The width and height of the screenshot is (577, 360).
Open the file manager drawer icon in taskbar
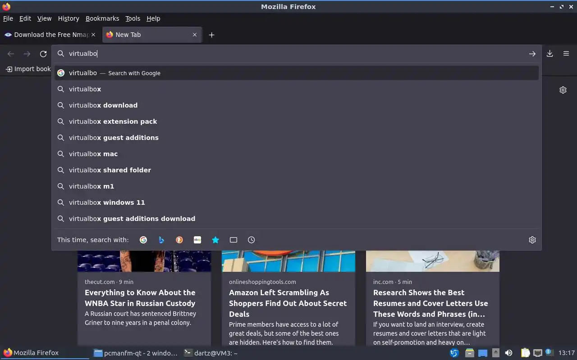[x=469, y=353]
